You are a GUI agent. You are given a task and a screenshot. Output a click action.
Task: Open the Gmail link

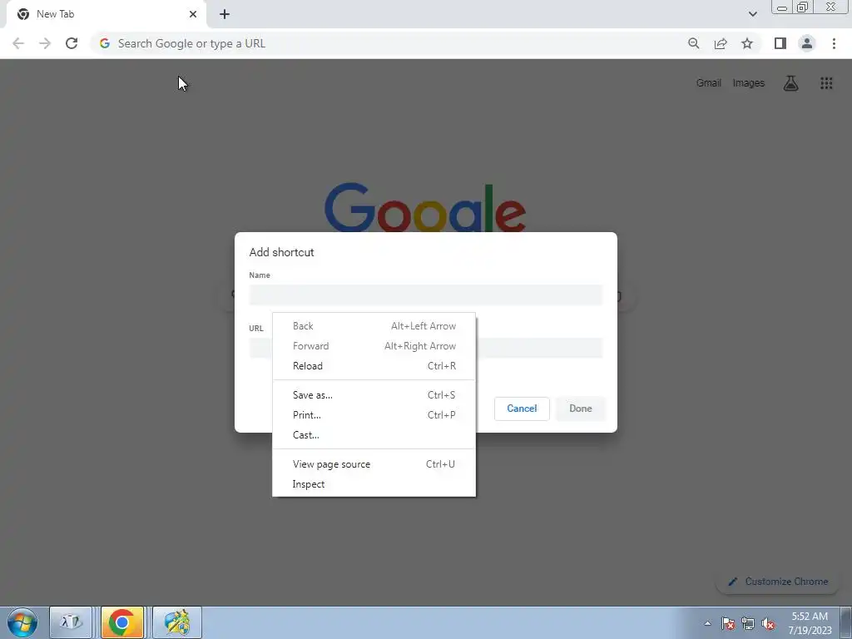click(709, 83)
